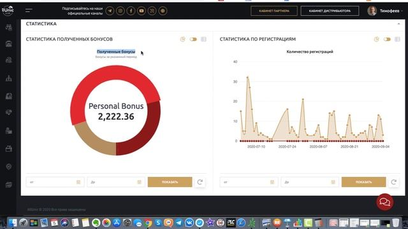Open Google Chrome in the Dock
This screenshot has width=408, height=229.
click(x=148, y=223)
